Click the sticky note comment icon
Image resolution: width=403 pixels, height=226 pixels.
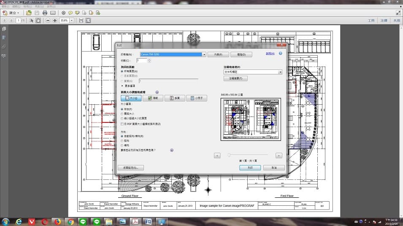(70, 13)
